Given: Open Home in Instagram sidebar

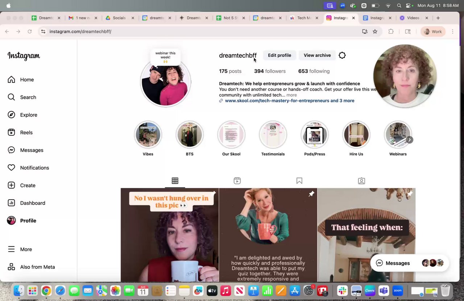Looking at the screenshot, I should [x=21, y=80].
